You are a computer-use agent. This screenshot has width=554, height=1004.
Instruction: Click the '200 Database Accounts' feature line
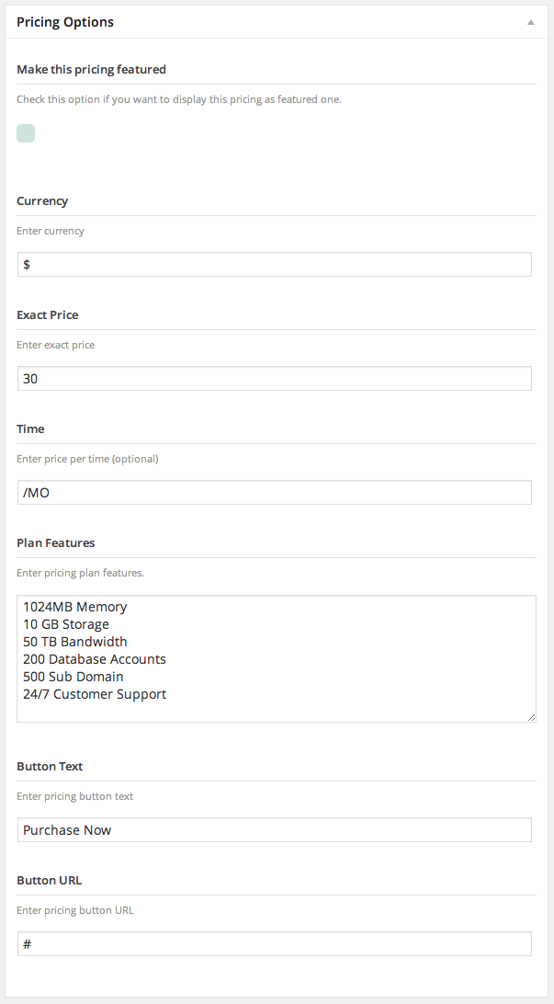(95, 659)
